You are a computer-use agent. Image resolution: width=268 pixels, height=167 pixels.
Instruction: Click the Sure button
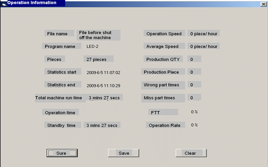62,153
